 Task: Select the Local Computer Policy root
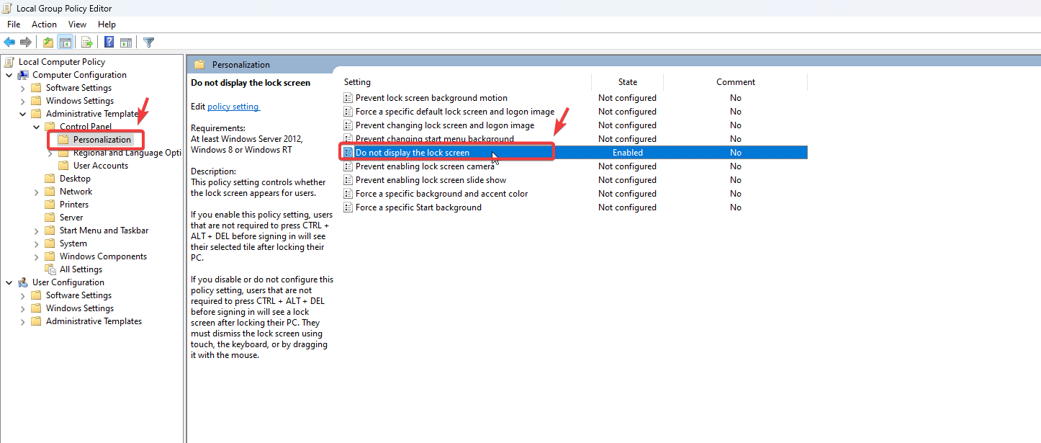click(x=62, y=62)
